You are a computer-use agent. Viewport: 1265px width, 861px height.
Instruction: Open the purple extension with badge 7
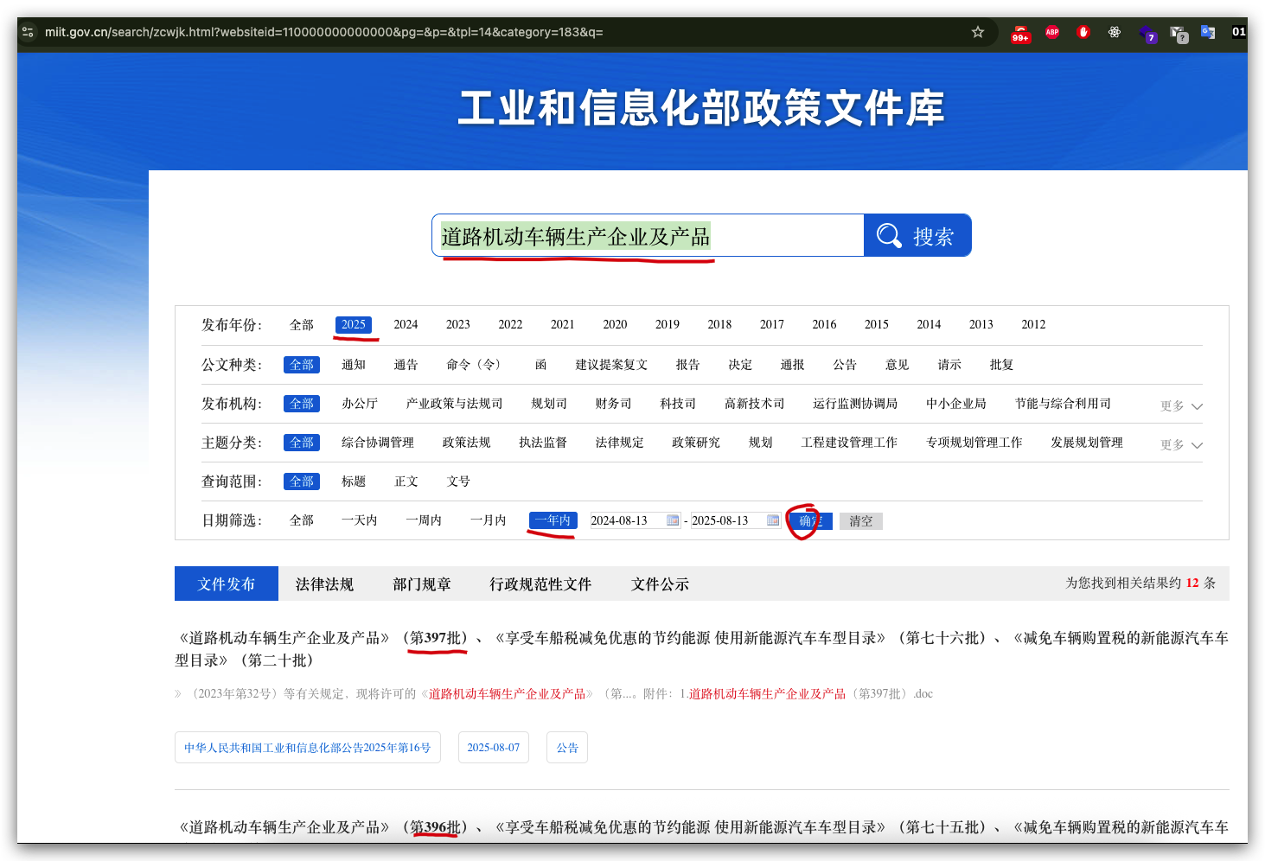pos(1147,34)
